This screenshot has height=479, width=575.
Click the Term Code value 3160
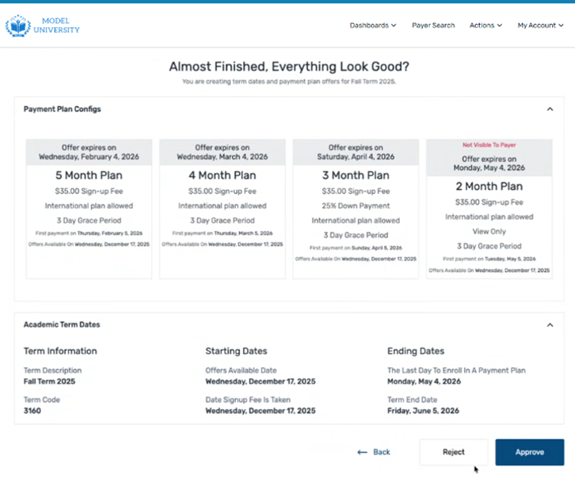pyautogui.click(x=33, y=411)
